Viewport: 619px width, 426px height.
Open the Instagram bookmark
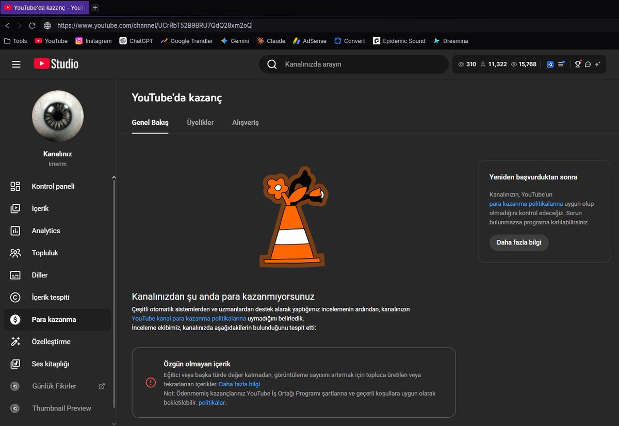[93, 41]
